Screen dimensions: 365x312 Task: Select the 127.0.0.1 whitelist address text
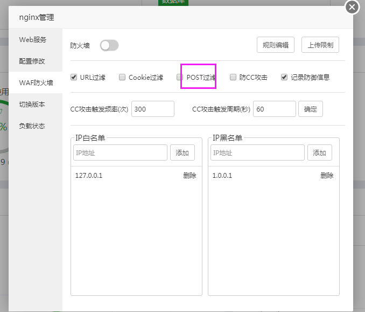89,176
